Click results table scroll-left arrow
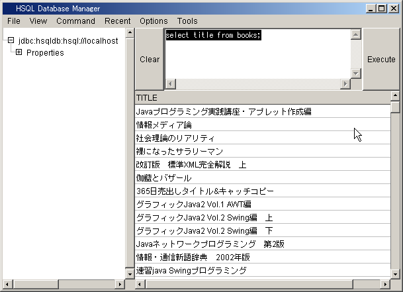 pyautogui.click(x=140, y=284)
